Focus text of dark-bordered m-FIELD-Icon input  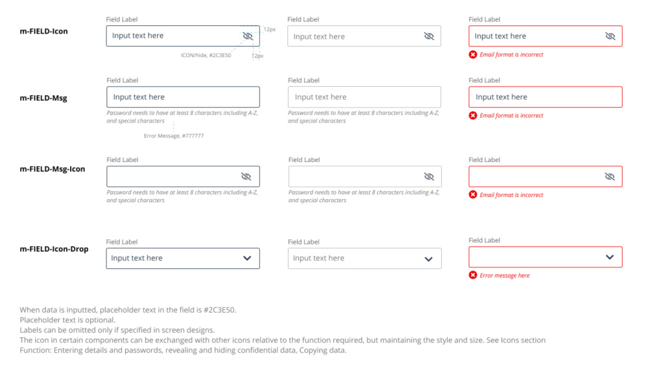coord(138,36)
